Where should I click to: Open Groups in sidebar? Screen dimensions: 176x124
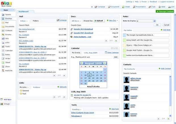(5, 104)
